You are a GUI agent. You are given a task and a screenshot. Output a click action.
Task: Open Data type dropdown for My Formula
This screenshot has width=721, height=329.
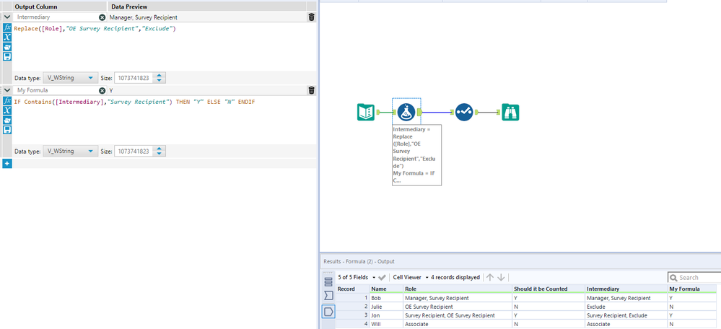pyautogui.click(x=70, y=152)
